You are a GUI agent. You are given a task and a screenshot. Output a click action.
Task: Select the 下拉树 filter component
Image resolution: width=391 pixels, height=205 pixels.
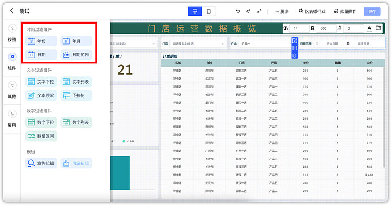pyautogui.click(x=76, y=95)
